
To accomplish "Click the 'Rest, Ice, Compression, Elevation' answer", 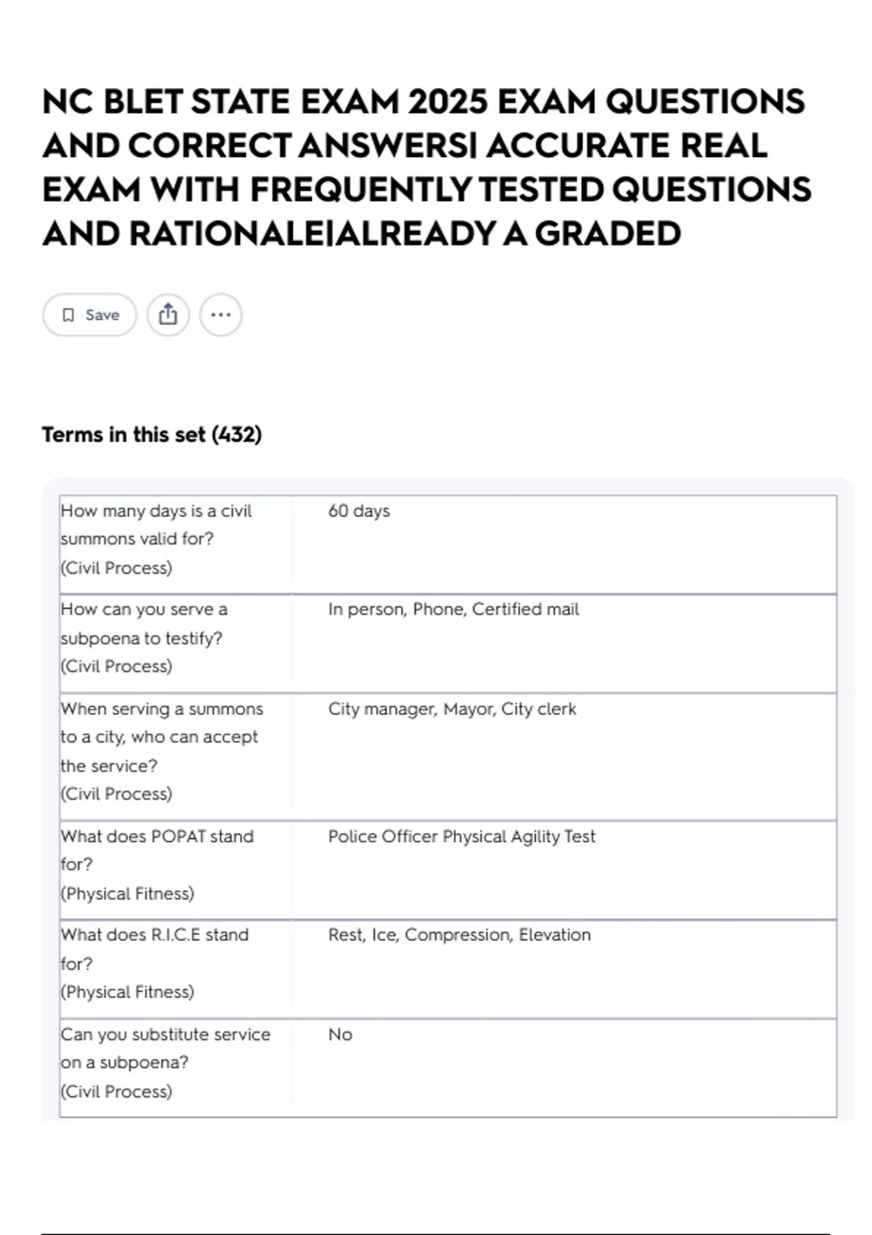I will point(459,935).
